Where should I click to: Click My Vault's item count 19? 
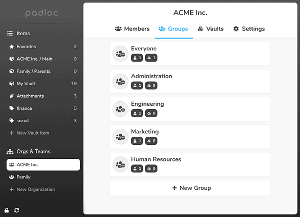(x=74, y=84)
